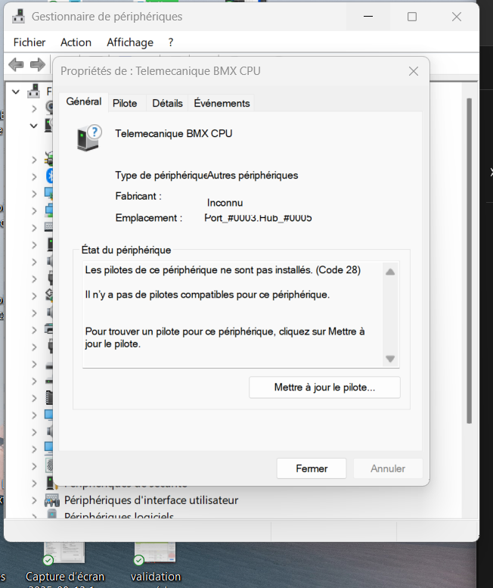
Task: Click the Périphériques d'interface utilisateur icon
Action: click(52, 500)
